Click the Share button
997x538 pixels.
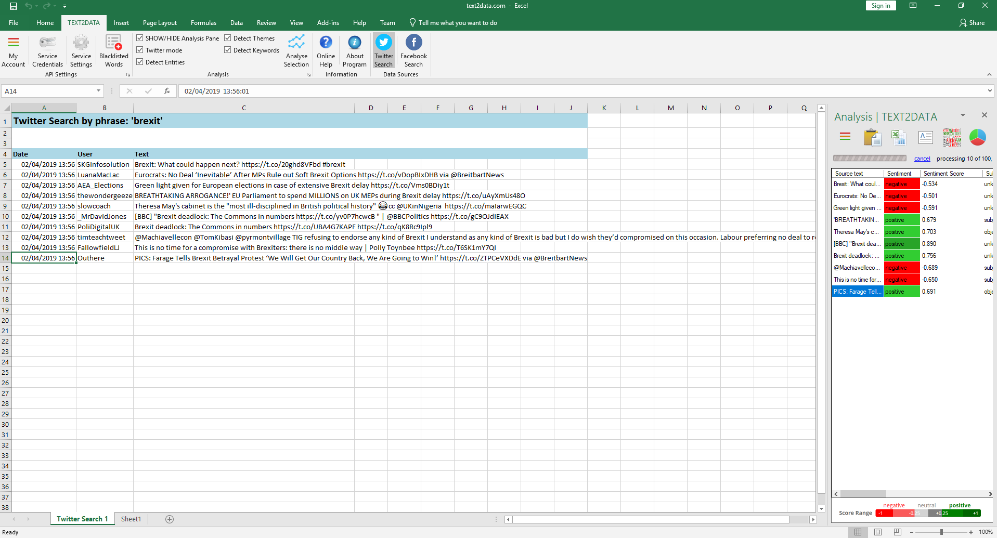point(972,23)
